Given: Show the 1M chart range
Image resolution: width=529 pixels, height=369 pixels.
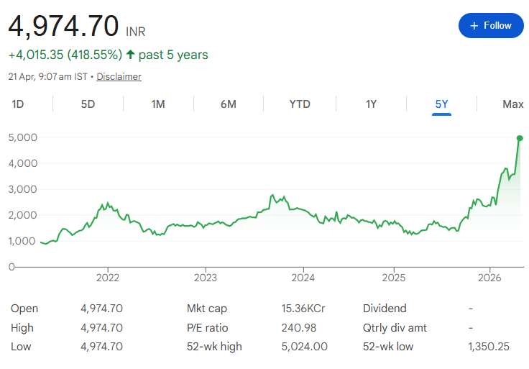Looking at the screenshot, I should tap(158, 104).
